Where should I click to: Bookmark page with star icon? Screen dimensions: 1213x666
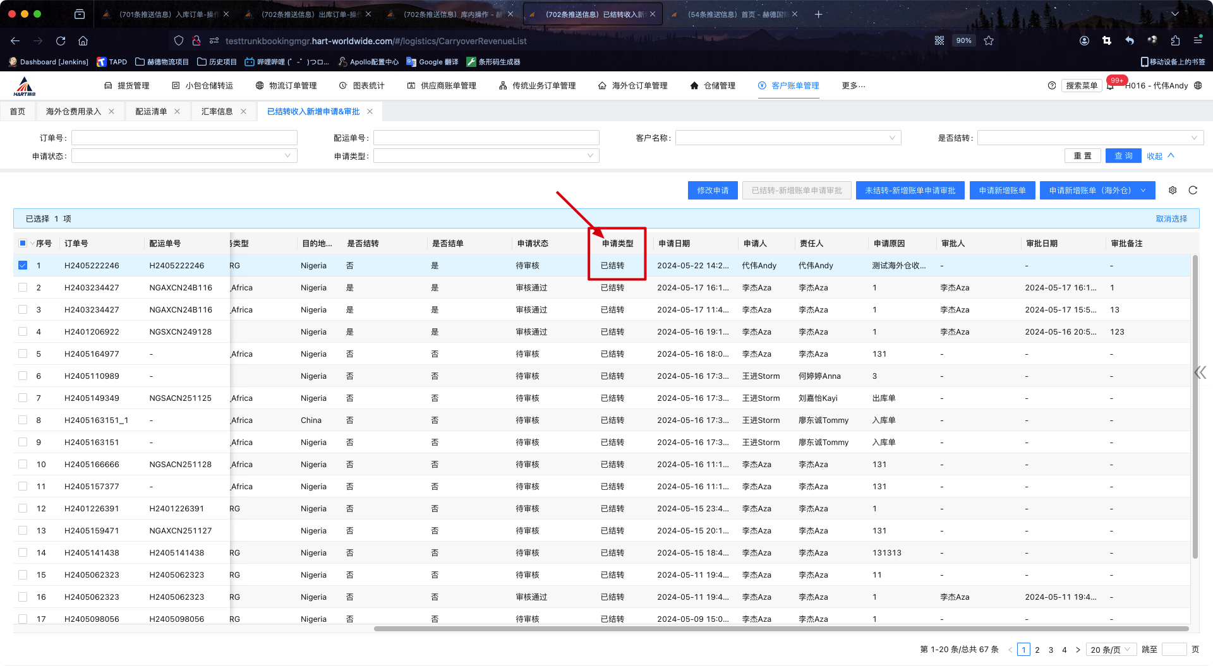click(x=989, y=41)
